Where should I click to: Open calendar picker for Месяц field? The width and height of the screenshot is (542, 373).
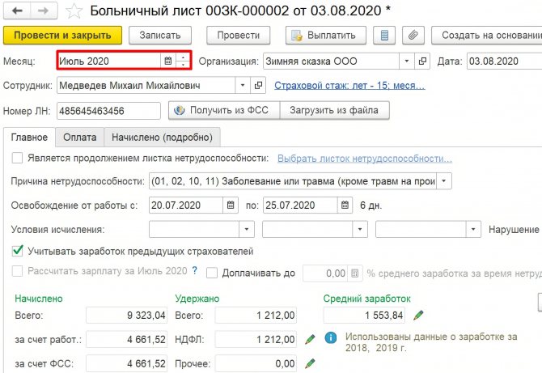(x=168, y=61)
